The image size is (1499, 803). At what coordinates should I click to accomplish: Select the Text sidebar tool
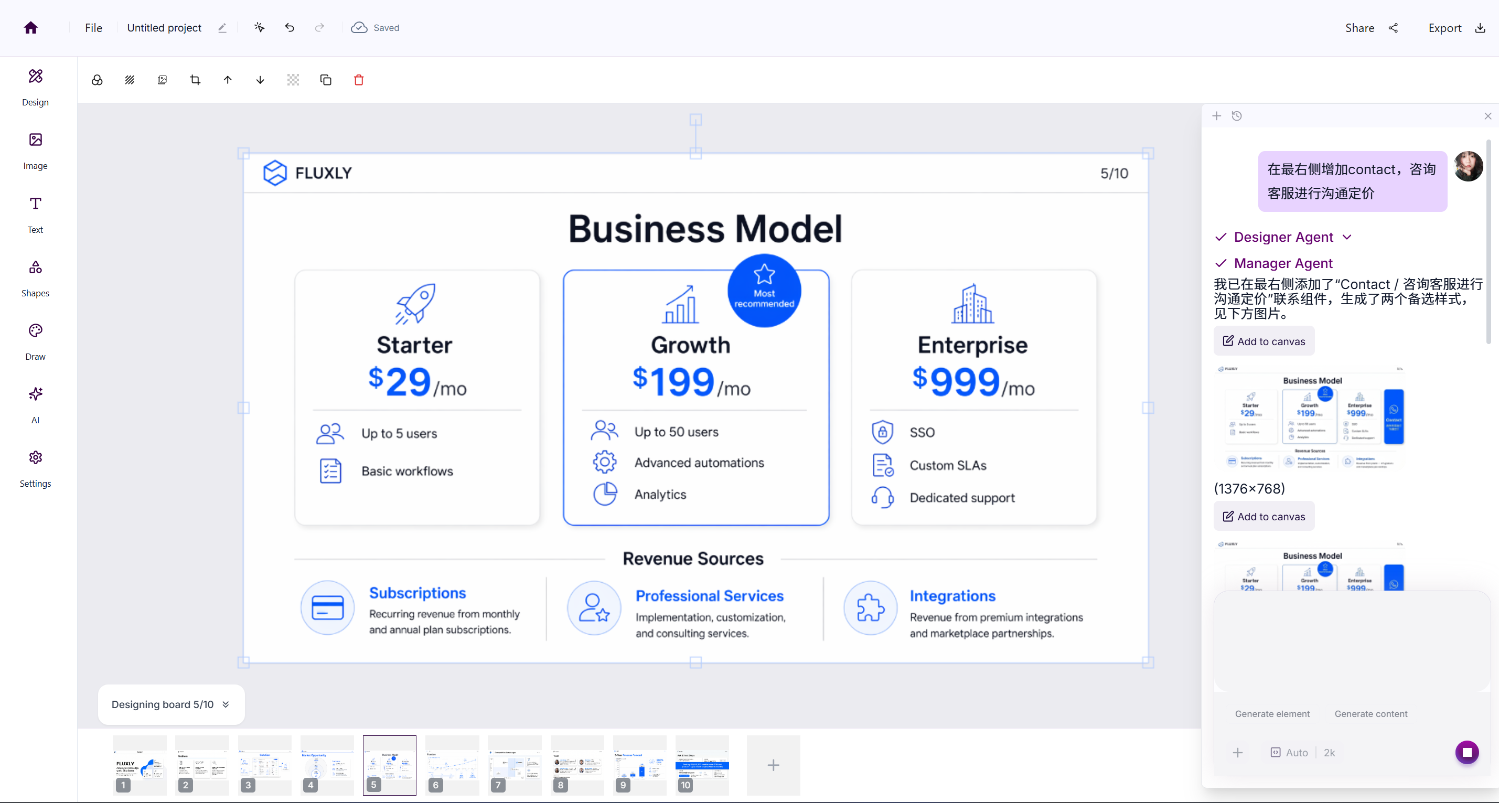click(x=36, y=215)
